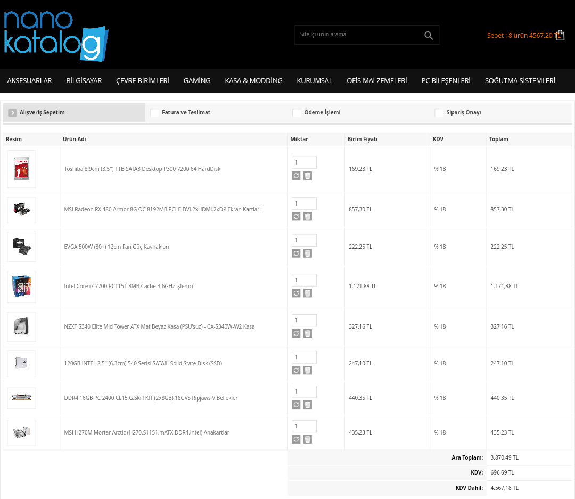
Task: Delete NZXT S340 Elite case item
Action: (x=308, y=333)
